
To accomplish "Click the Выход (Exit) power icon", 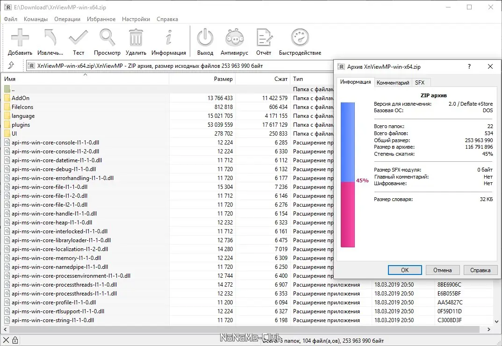I will (205, 37).
